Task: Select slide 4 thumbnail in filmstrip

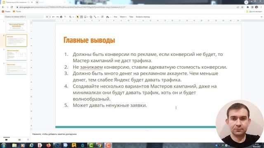Action: point(16,68)
